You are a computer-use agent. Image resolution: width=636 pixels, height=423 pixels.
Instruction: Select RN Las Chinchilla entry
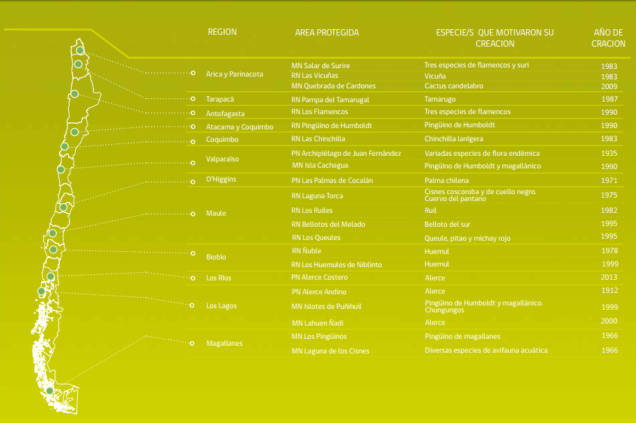[x=318, y=139]
